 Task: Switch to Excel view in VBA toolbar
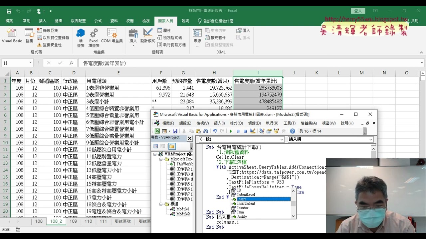tap(157, 131)
